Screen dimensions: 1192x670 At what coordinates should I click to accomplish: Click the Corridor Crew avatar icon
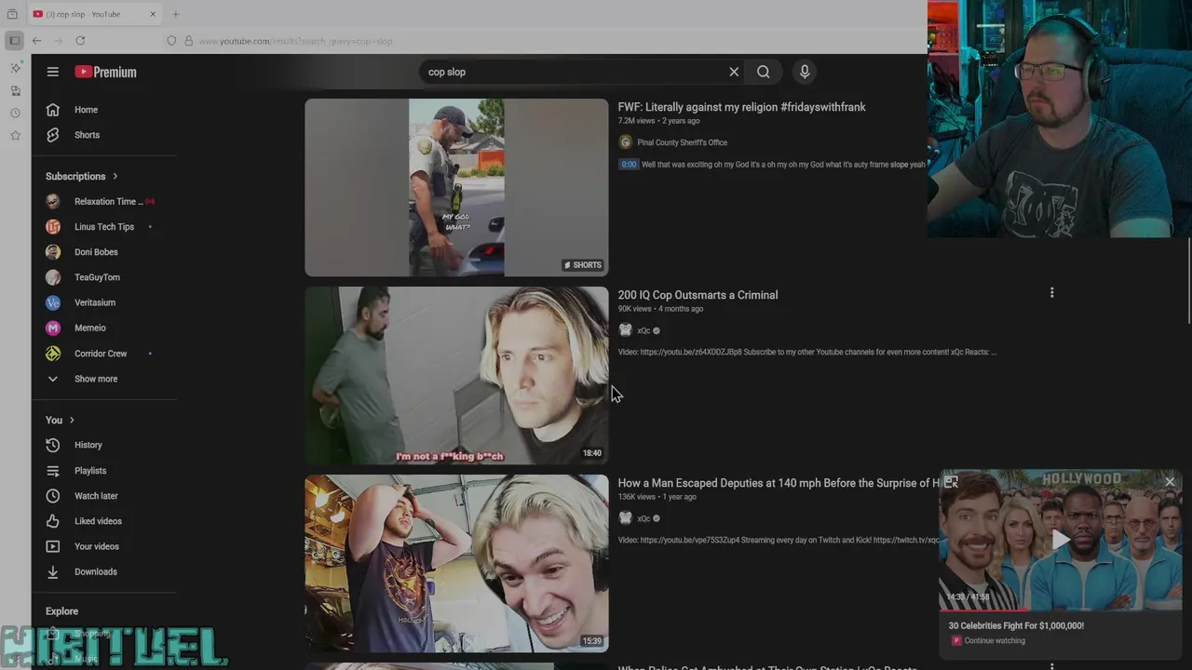[x=53, y=354]
